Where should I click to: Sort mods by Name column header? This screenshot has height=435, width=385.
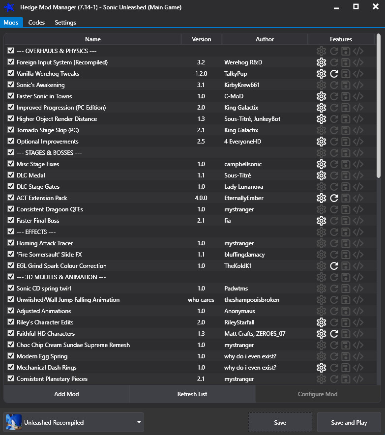pyautogui.click(x=92, y=39)
